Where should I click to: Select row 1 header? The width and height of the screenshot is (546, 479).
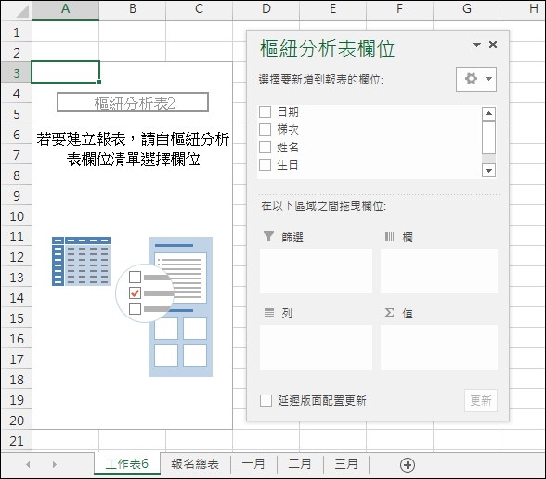point(17,32)
